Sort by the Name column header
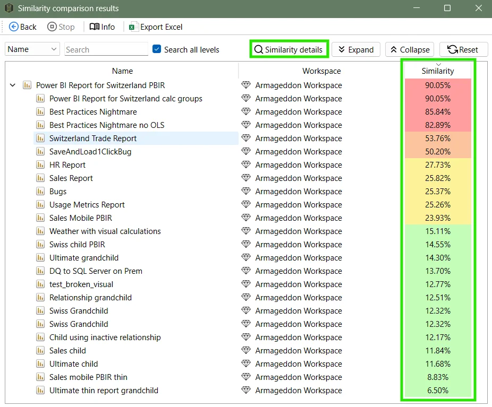 (122, 71)
